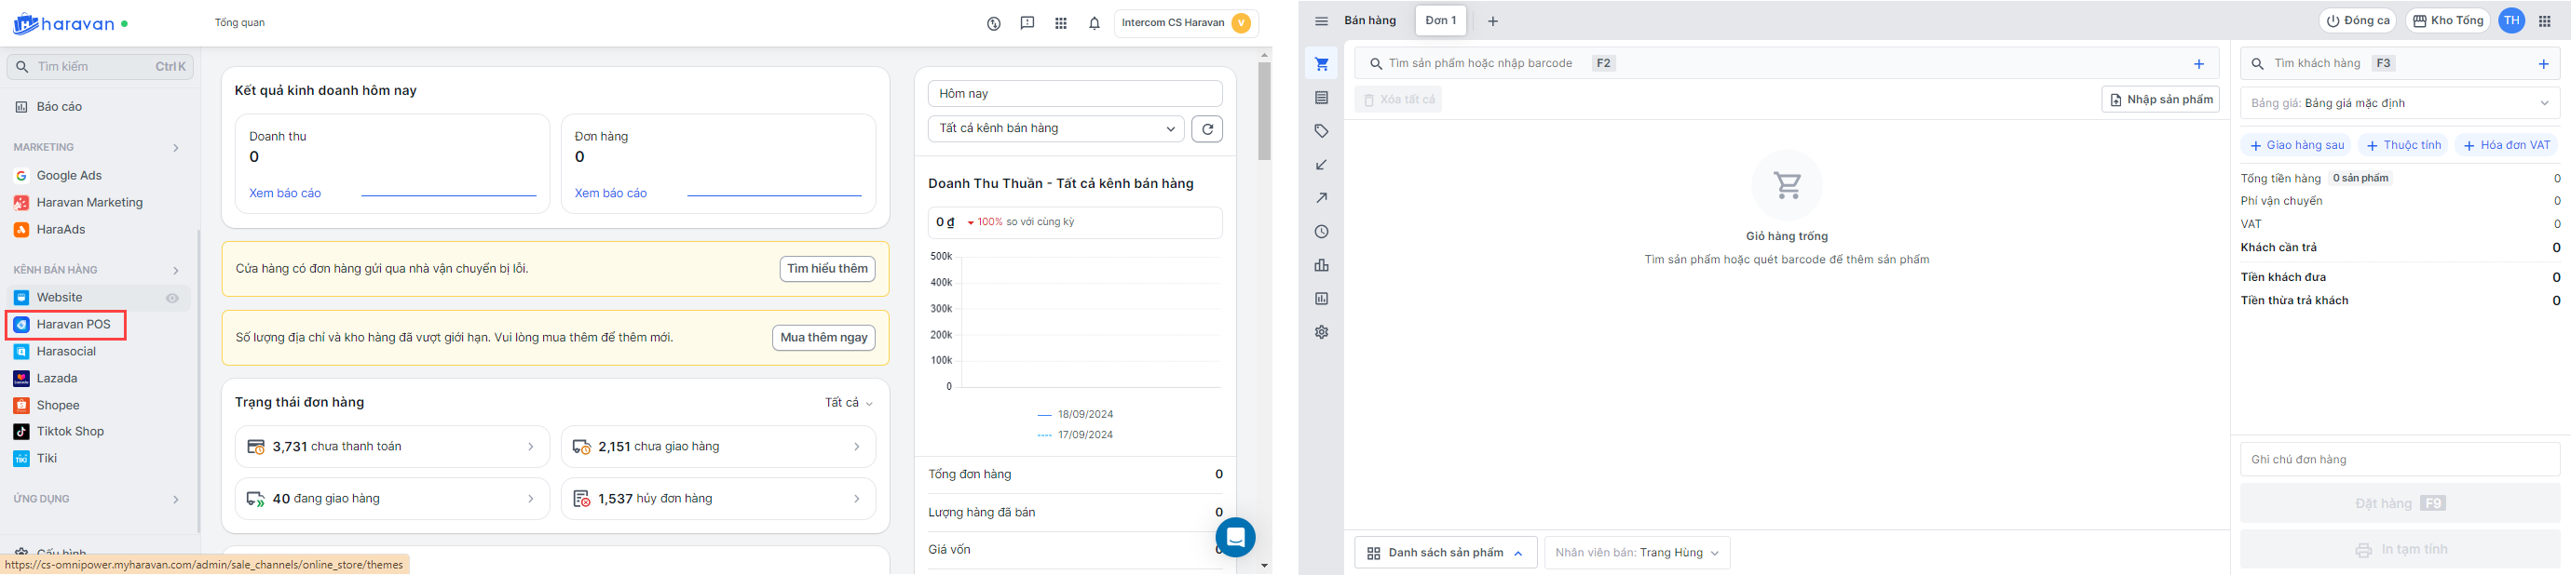Viewport: 2571px width, 575px height.
Task: Click the apps grid icon in Haravan header
Action: coord(1060,23)
